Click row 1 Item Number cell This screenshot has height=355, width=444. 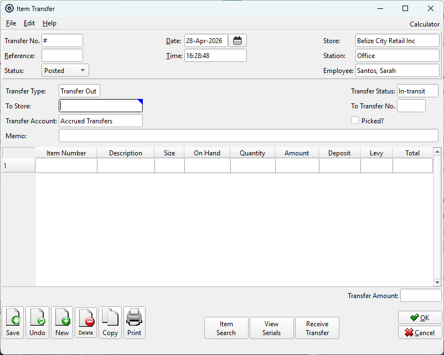point(66,165)
